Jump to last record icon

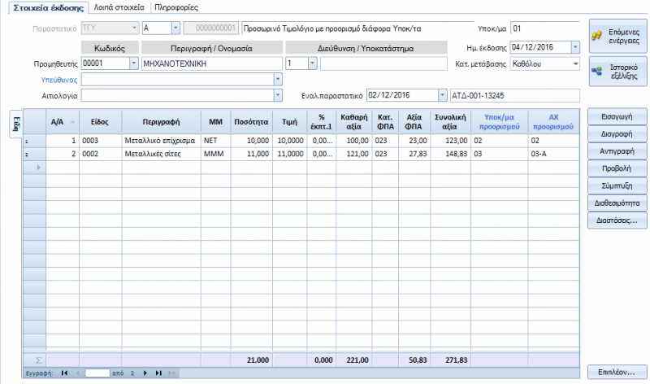pos(158,373)
